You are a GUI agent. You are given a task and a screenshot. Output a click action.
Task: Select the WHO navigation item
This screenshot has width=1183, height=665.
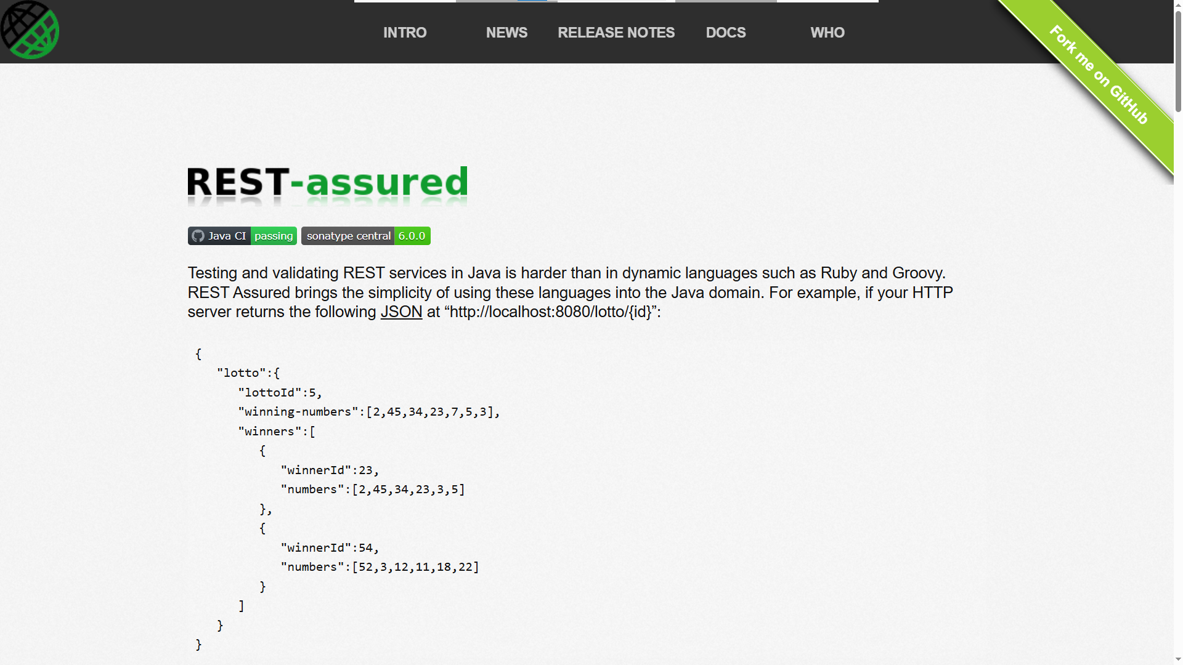tap(827, 33)
